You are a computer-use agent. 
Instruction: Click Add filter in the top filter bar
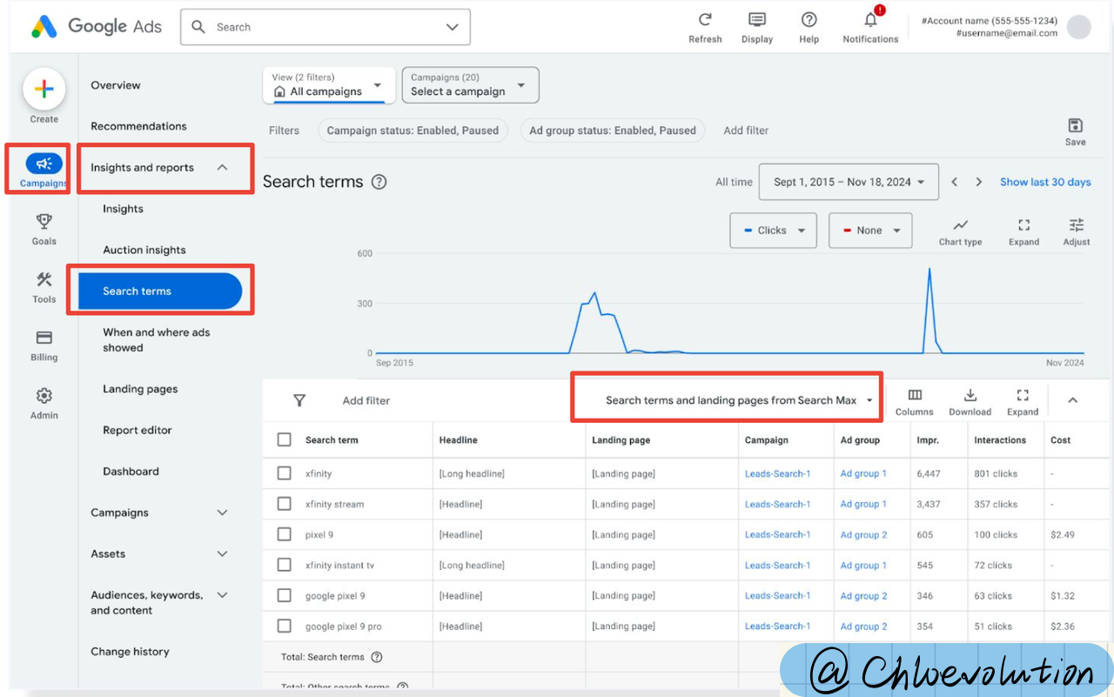(x=746, y=131)
